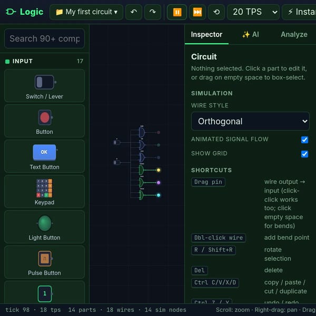Toggle switch A on the canvas

tap(117, 143)
